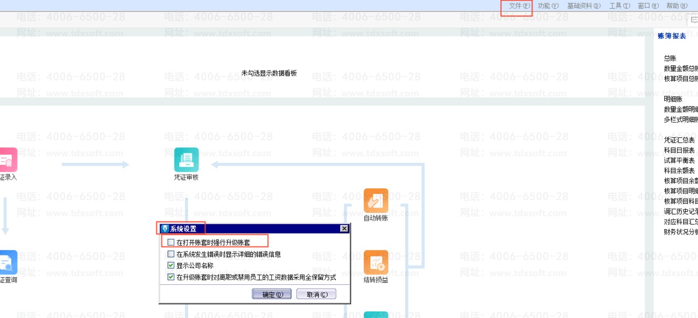Click the 系统设置 dialog title icon
This screenshot has width=698, height=318.
click(165, 229)
